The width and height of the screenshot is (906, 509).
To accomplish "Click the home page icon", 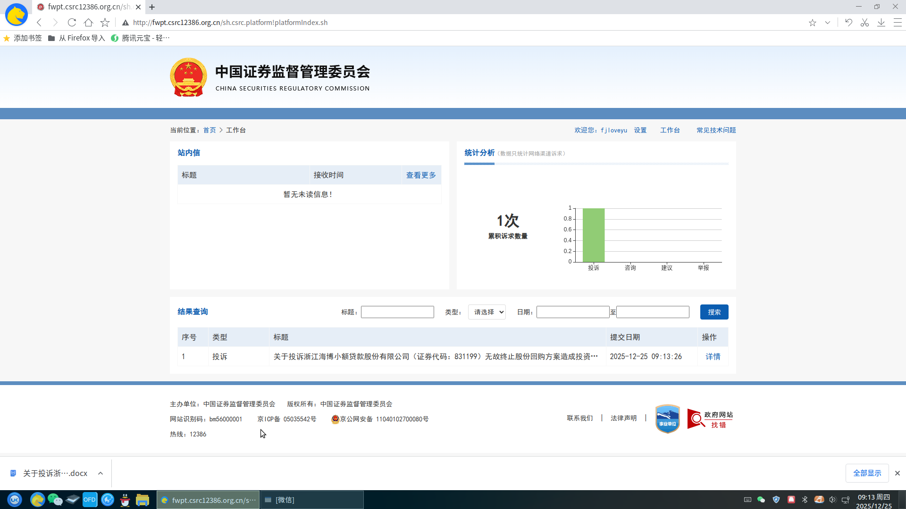I will pos(88,23).
